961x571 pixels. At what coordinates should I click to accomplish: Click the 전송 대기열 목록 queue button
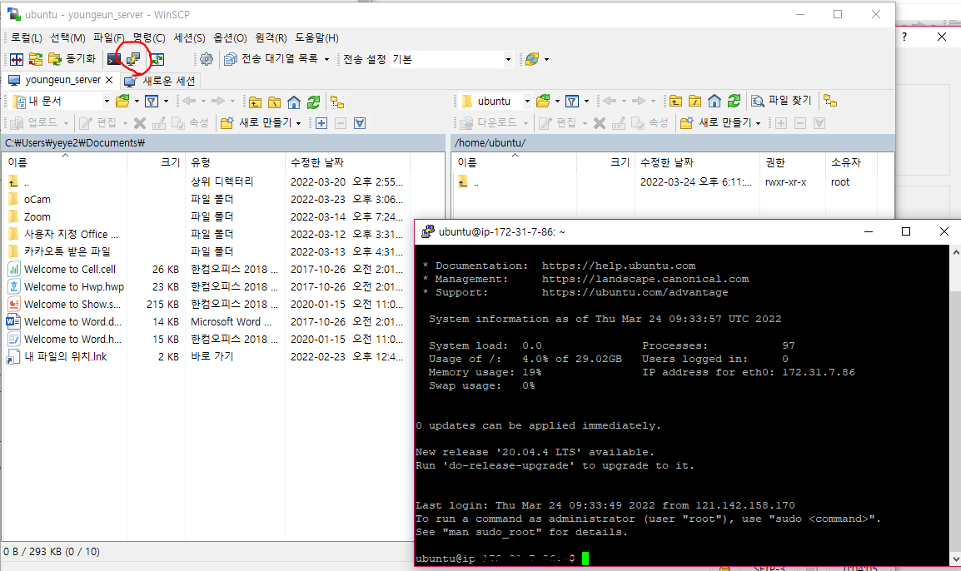(x=271, y=59)
